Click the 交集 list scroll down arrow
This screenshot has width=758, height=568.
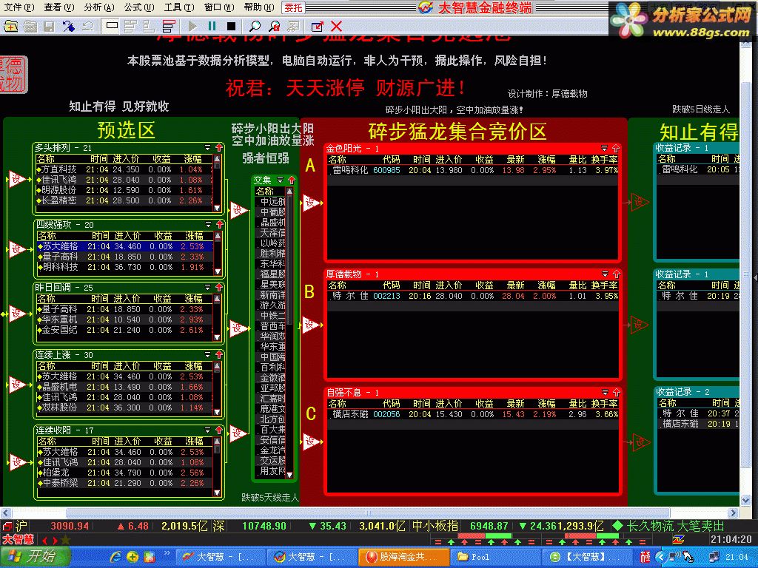[289, 475]
